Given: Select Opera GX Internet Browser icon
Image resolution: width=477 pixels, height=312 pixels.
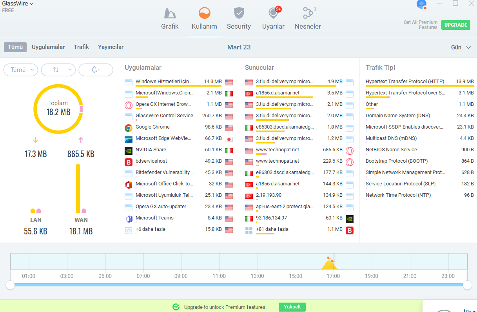Looking at the screenshot, I should [128, 105].
